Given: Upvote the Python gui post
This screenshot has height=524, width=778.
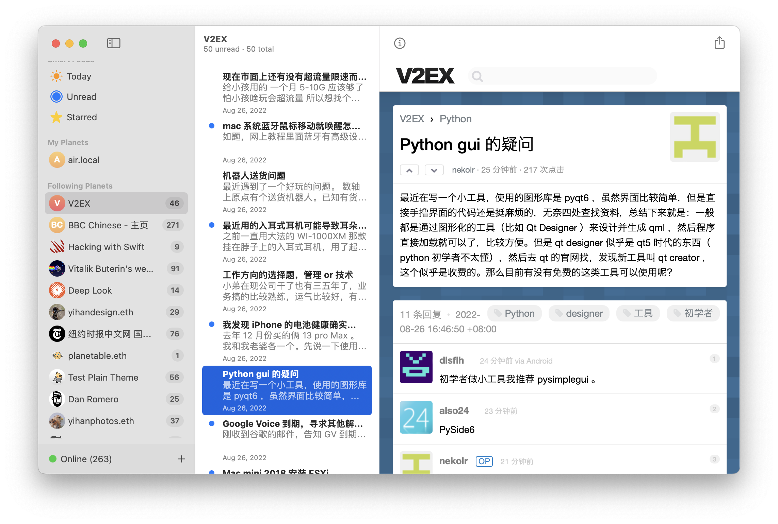Looking at the screenshot, I should (409, 170).
